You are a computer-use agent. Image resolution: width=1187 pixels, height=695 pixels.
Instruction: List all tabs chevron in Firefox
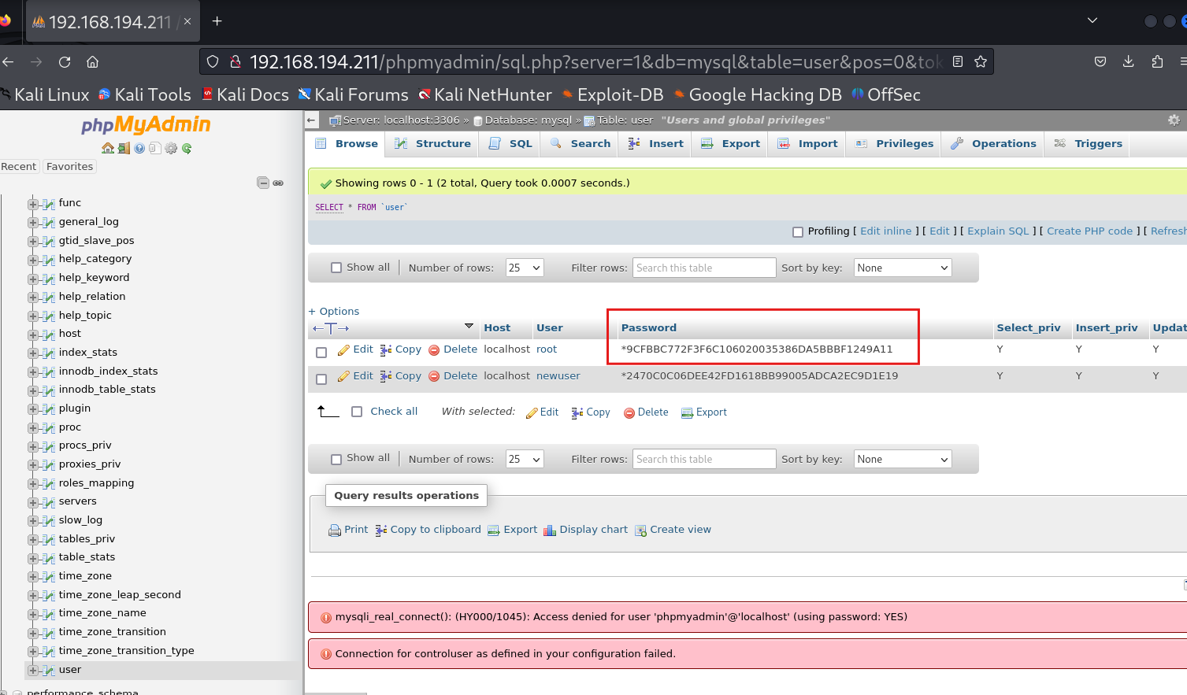click(x=1092, y=20)
